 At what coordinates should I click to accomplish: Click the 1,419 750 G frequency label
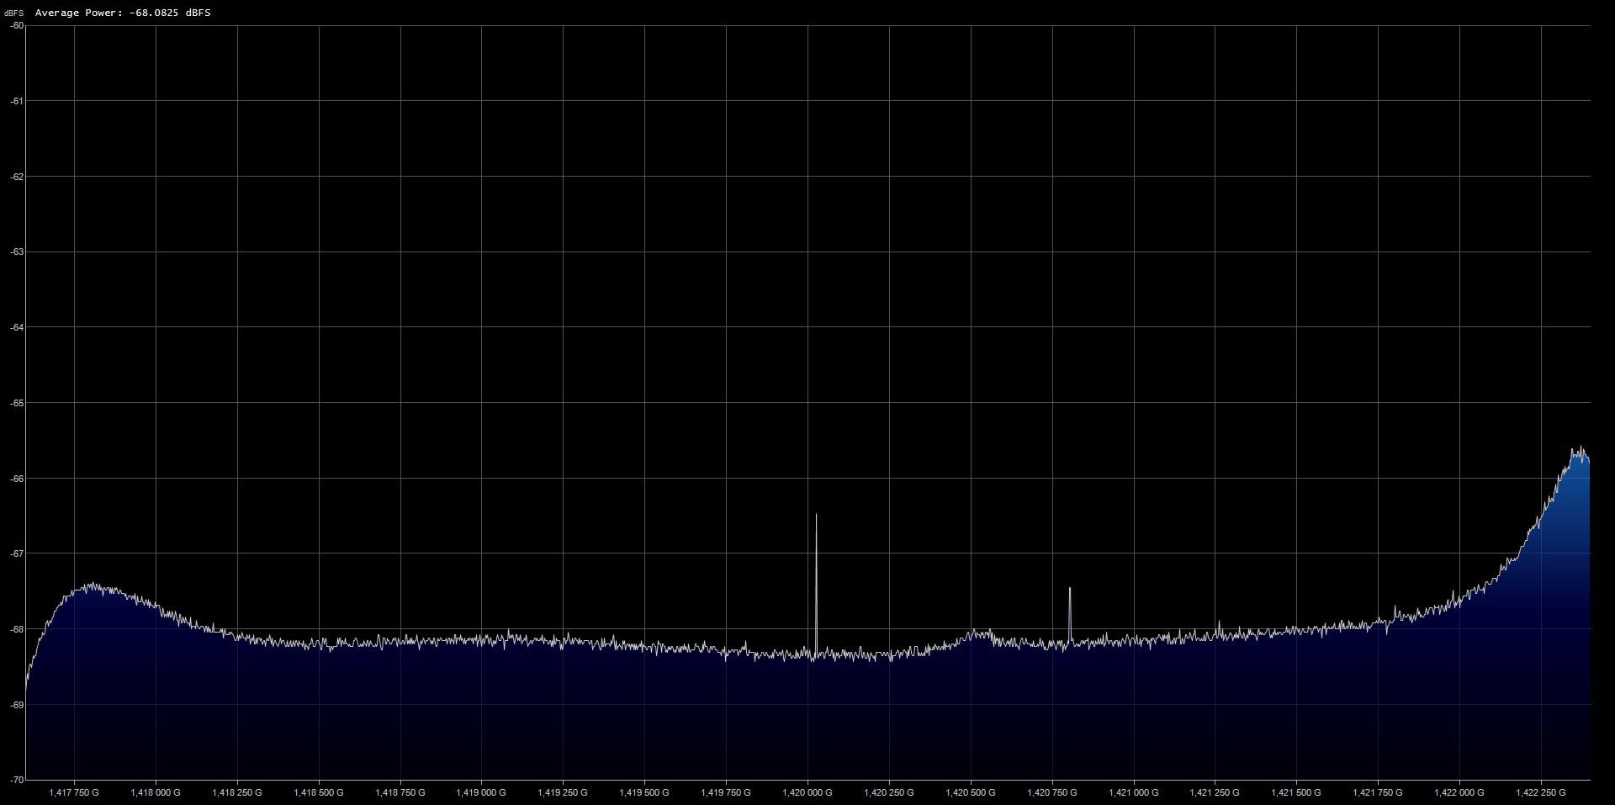pyautogui.click(x=726, y=792)
